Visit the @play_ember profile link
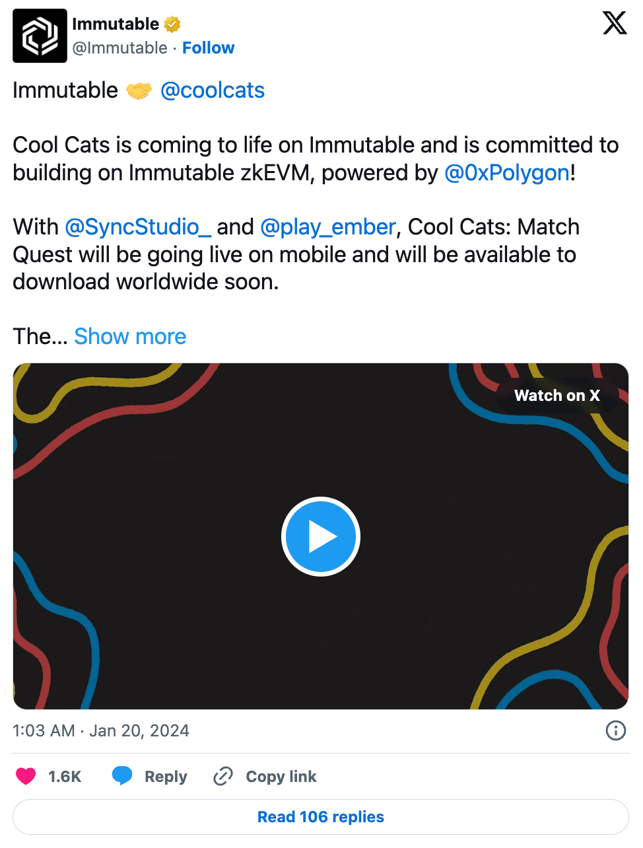Screen dimensions: 643x848 [327, 227]
